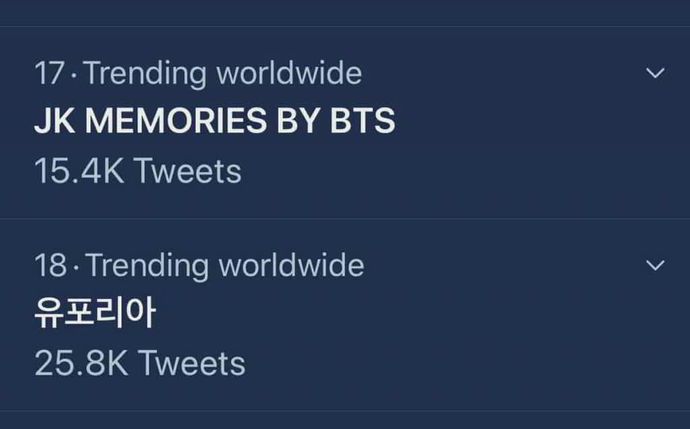Open the 유포리아 trending topic
This screenshot has height=429, width=690.
pos(94,314)
